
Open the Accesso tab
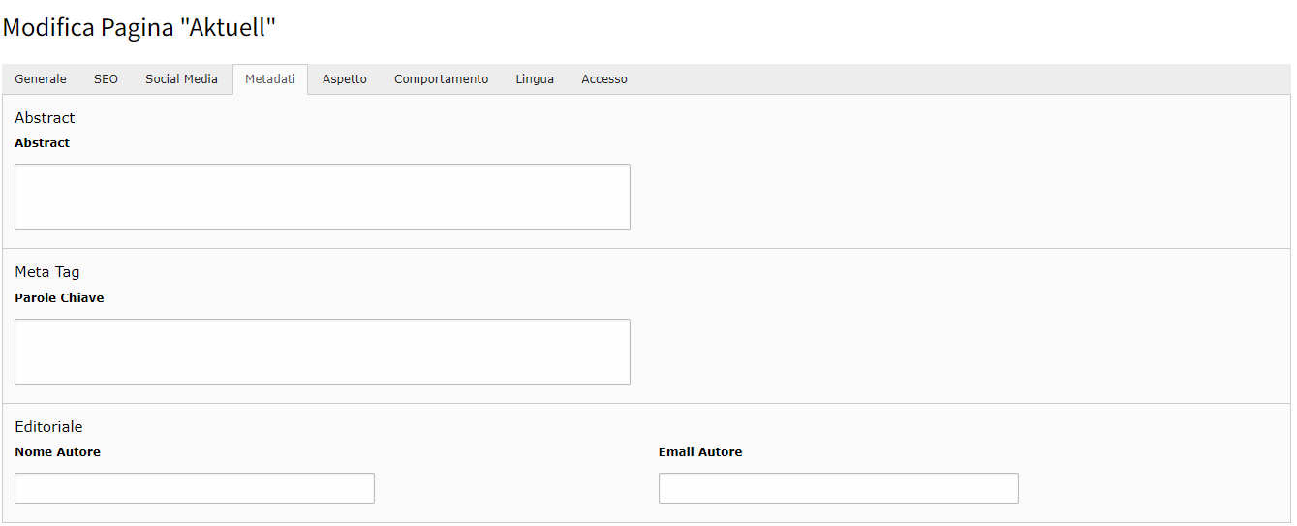tap(604, 79)
